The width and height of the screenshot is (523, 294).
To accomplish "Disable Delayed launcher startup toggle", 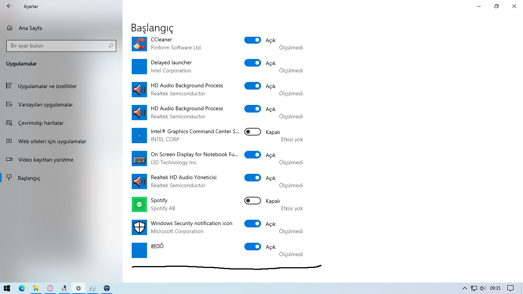I will 253,63.
